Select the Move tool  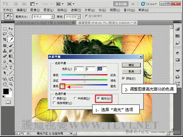click(x=11, y=29)
